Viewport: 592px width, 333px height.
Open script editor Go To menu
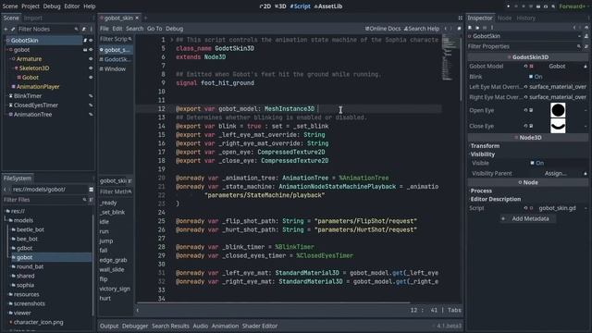[x=154, y=29]
